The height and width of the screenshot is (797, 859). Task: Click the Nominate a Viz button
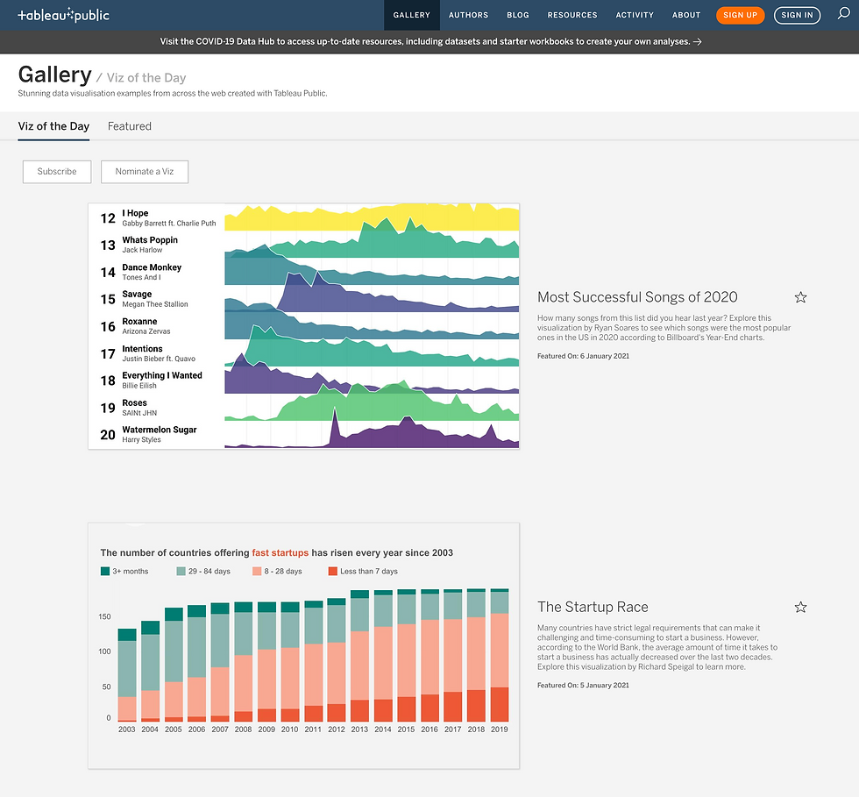point(145,172)
